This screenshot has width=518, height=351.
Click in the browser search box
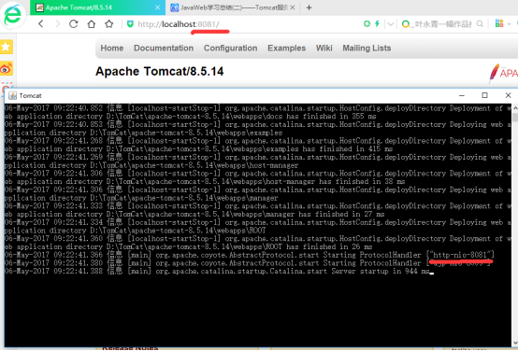click(442, 24)
